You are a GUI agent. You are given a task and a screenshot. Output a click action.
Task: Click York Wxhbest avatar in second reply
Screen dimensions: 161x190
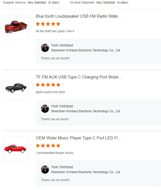(45, 109)
